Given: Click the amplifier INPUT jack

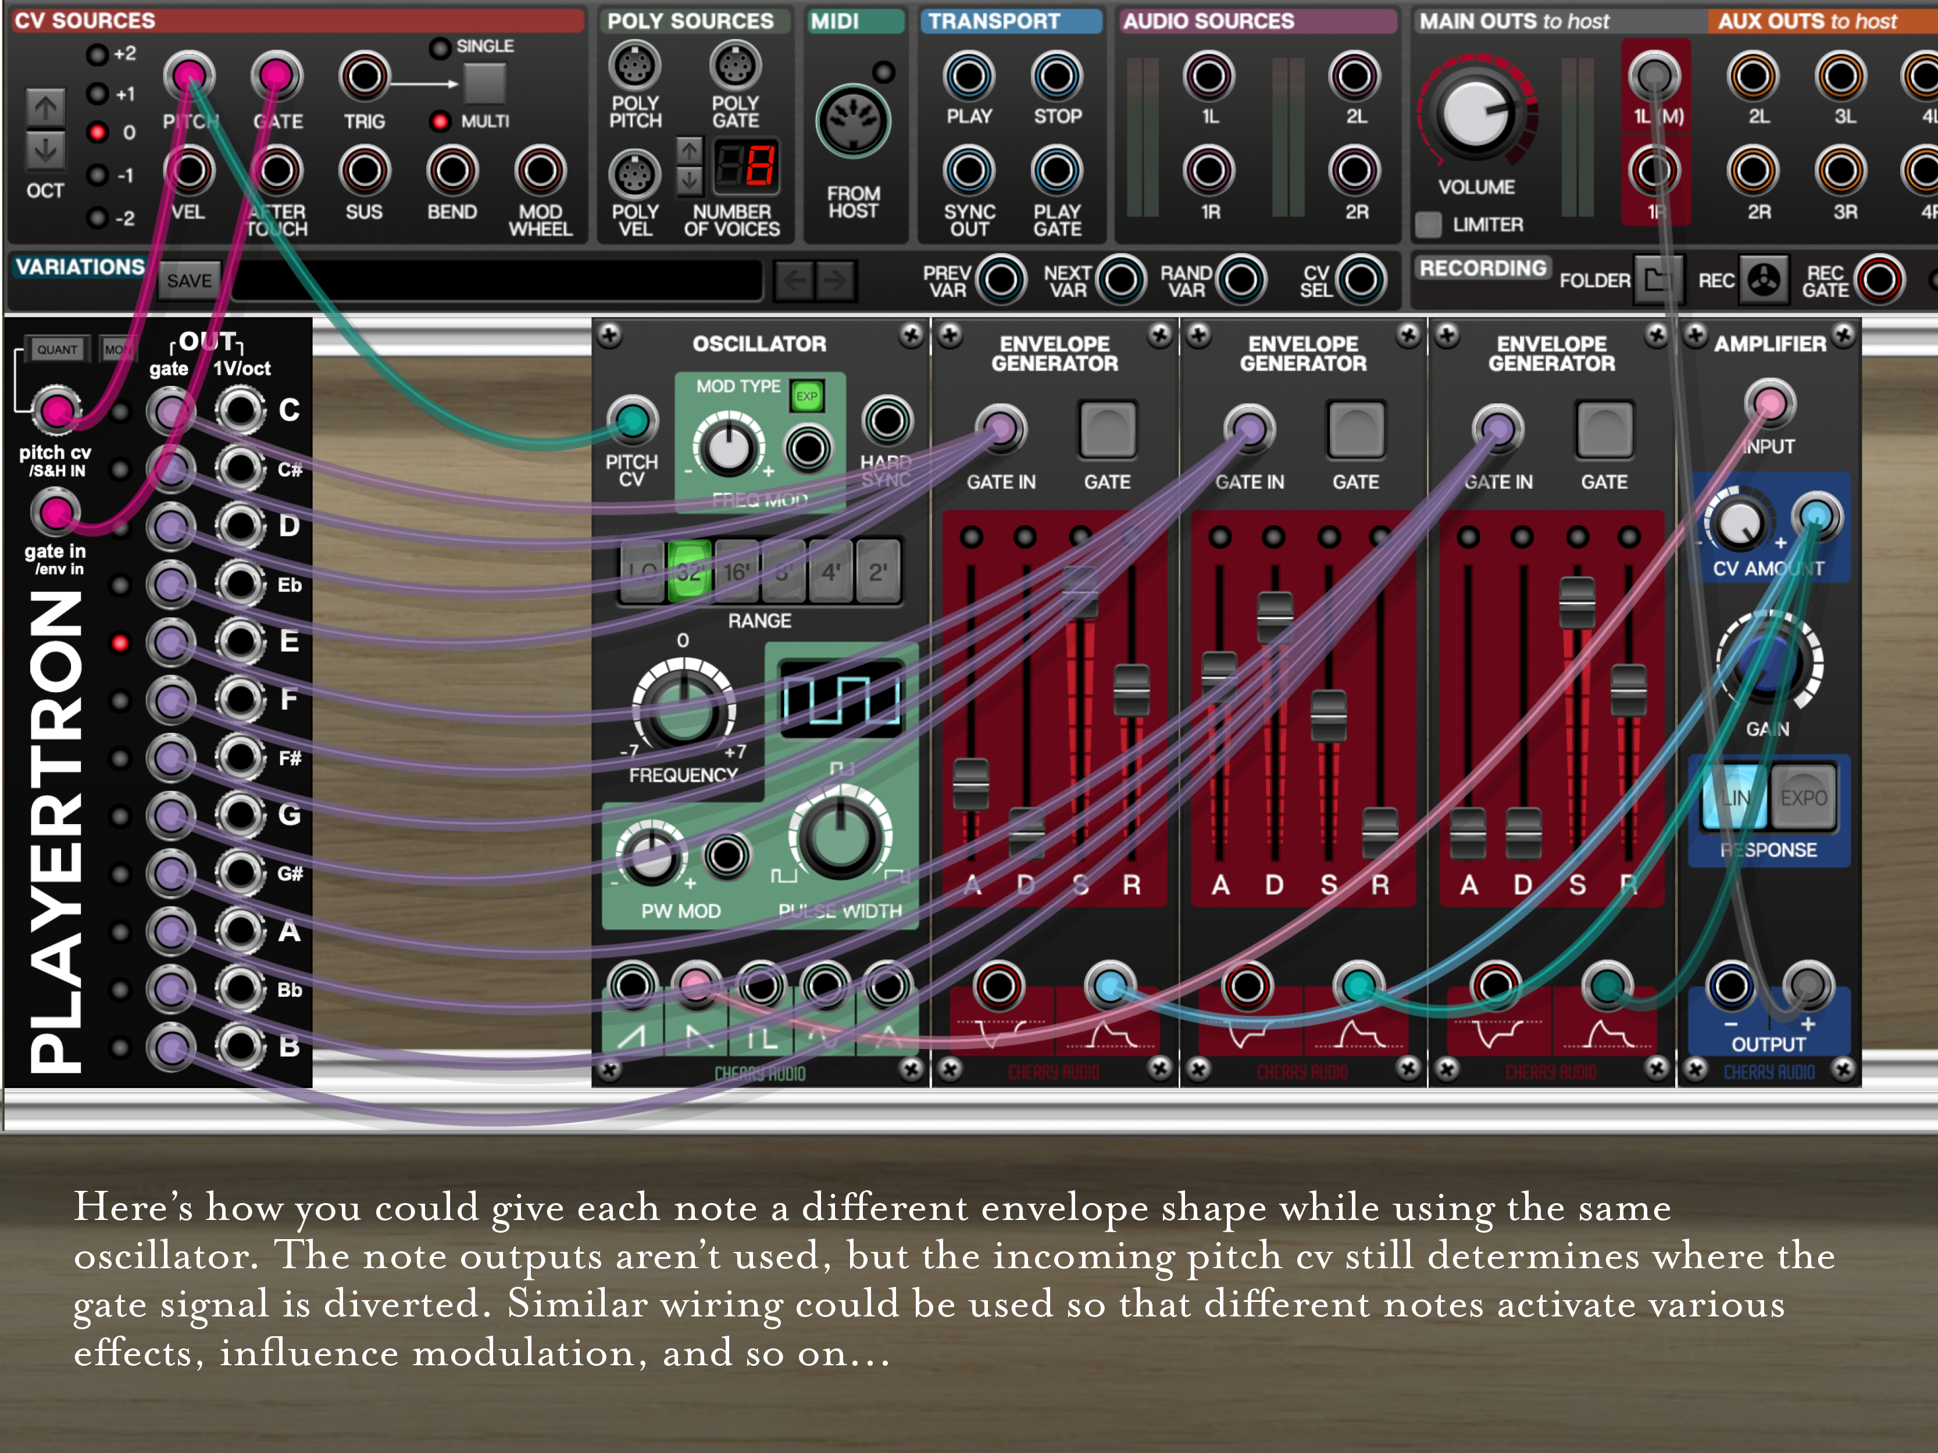Looking at the screenshot, I should (x=1769, y=403).
